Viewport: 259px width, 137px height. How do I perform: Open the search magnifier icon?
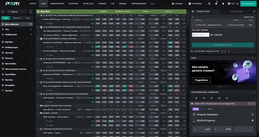click(209, 4)
